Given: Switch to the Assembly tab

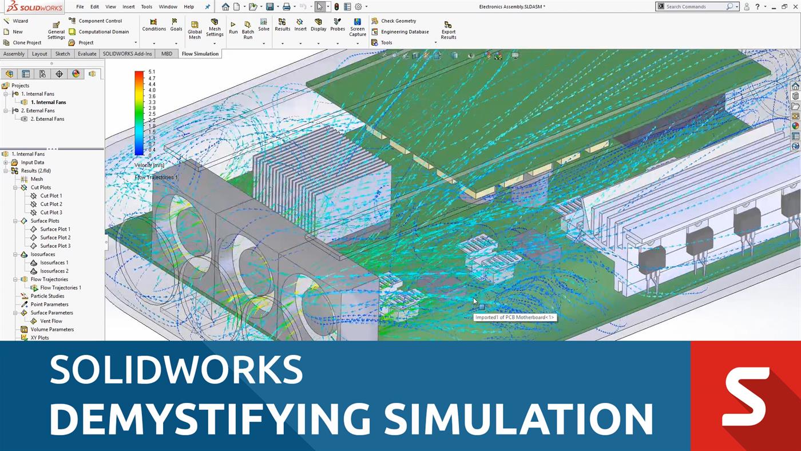Looking at the screenshot, I should point(14,53).
